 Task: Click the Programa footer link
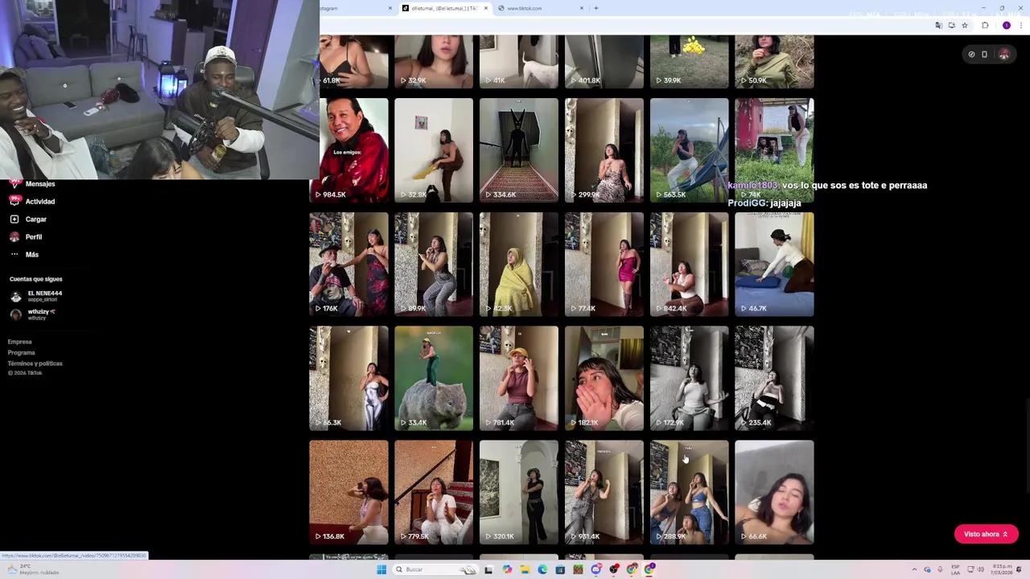tap(22, 352)
